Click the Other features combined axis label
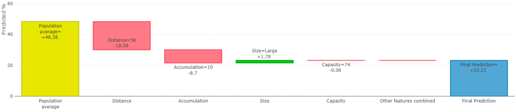 pos(407,101)
